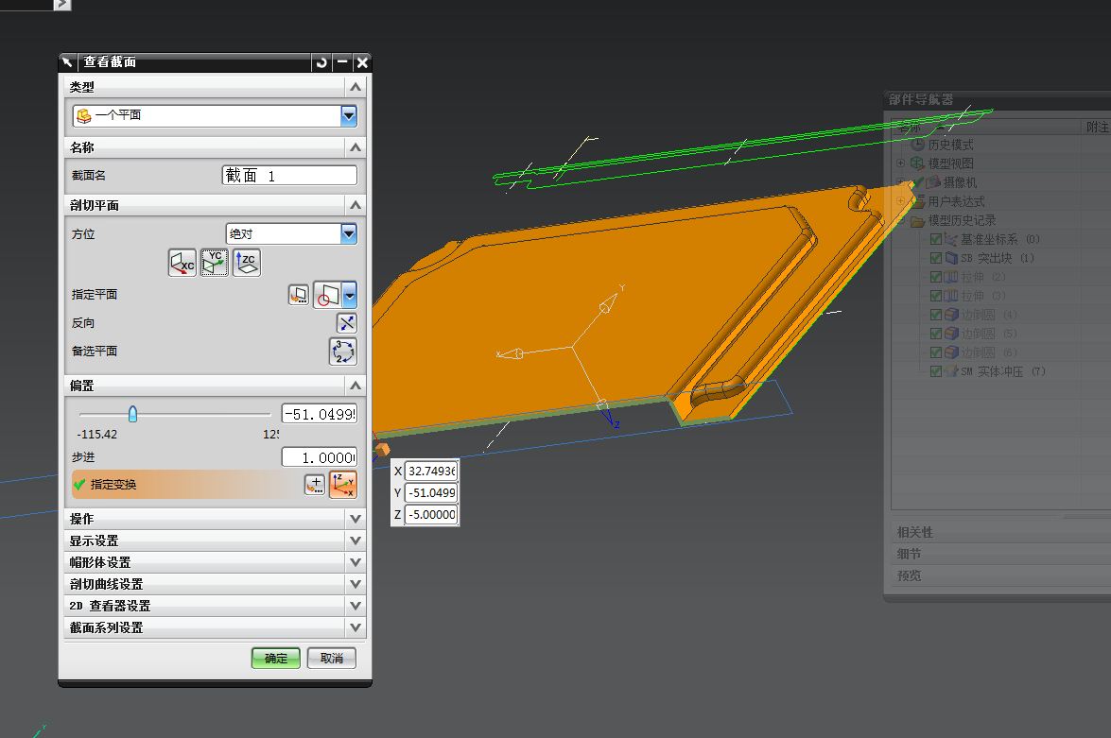This screenshot has height=738, width=1111.
Task: Cycle the alternate plane (备选平面)
Action: tap(343, 352)
